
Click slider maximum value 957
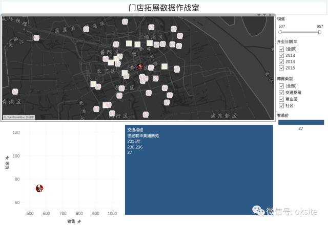[x=320, y=26]
